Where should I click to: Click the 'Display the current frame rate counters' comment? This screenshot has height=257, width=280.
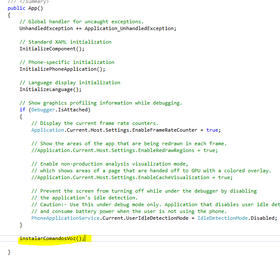click(95, 124)
